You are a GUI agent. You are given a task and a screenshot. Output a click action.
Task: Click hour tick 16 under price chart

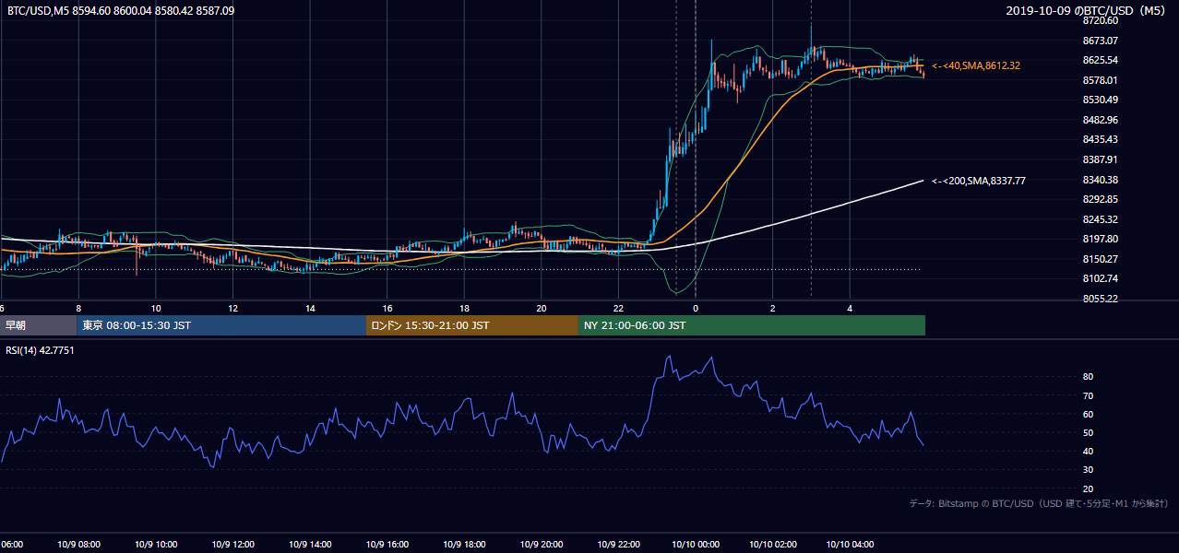(387, 308)
